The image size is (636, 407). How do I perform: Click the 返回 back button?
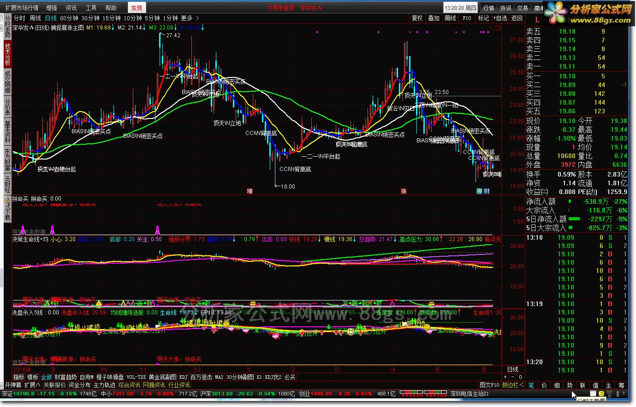tap(517, 18)
